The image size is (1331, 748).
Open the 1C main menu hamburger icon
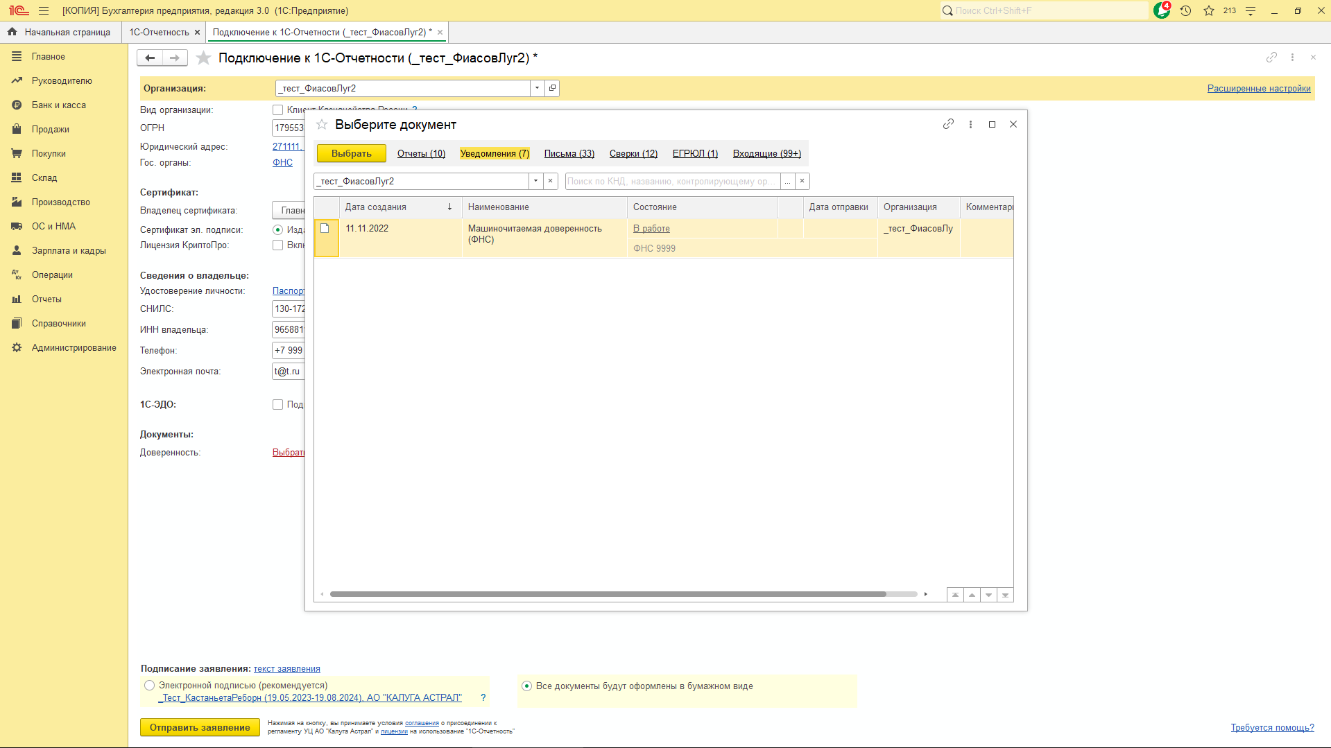tap(44, 10)
